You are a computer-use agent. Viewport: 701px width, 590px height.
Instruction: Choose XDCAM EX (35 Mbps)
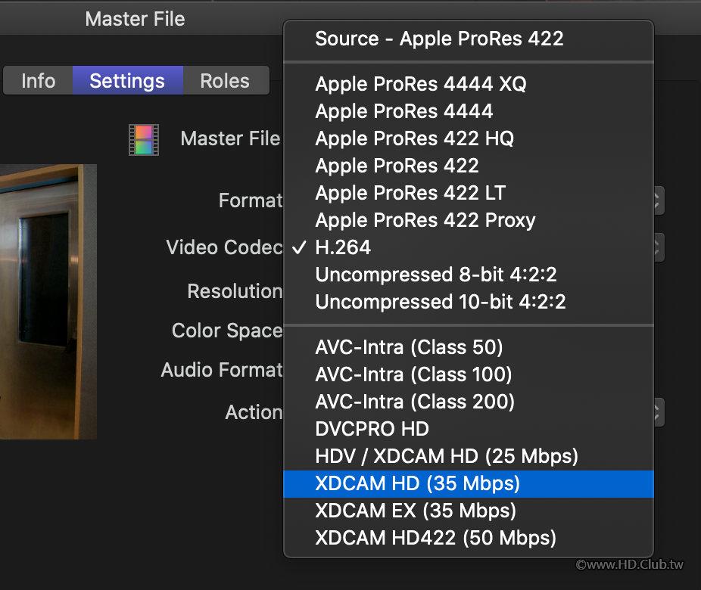pyautogui.click(x=469, y=511)
